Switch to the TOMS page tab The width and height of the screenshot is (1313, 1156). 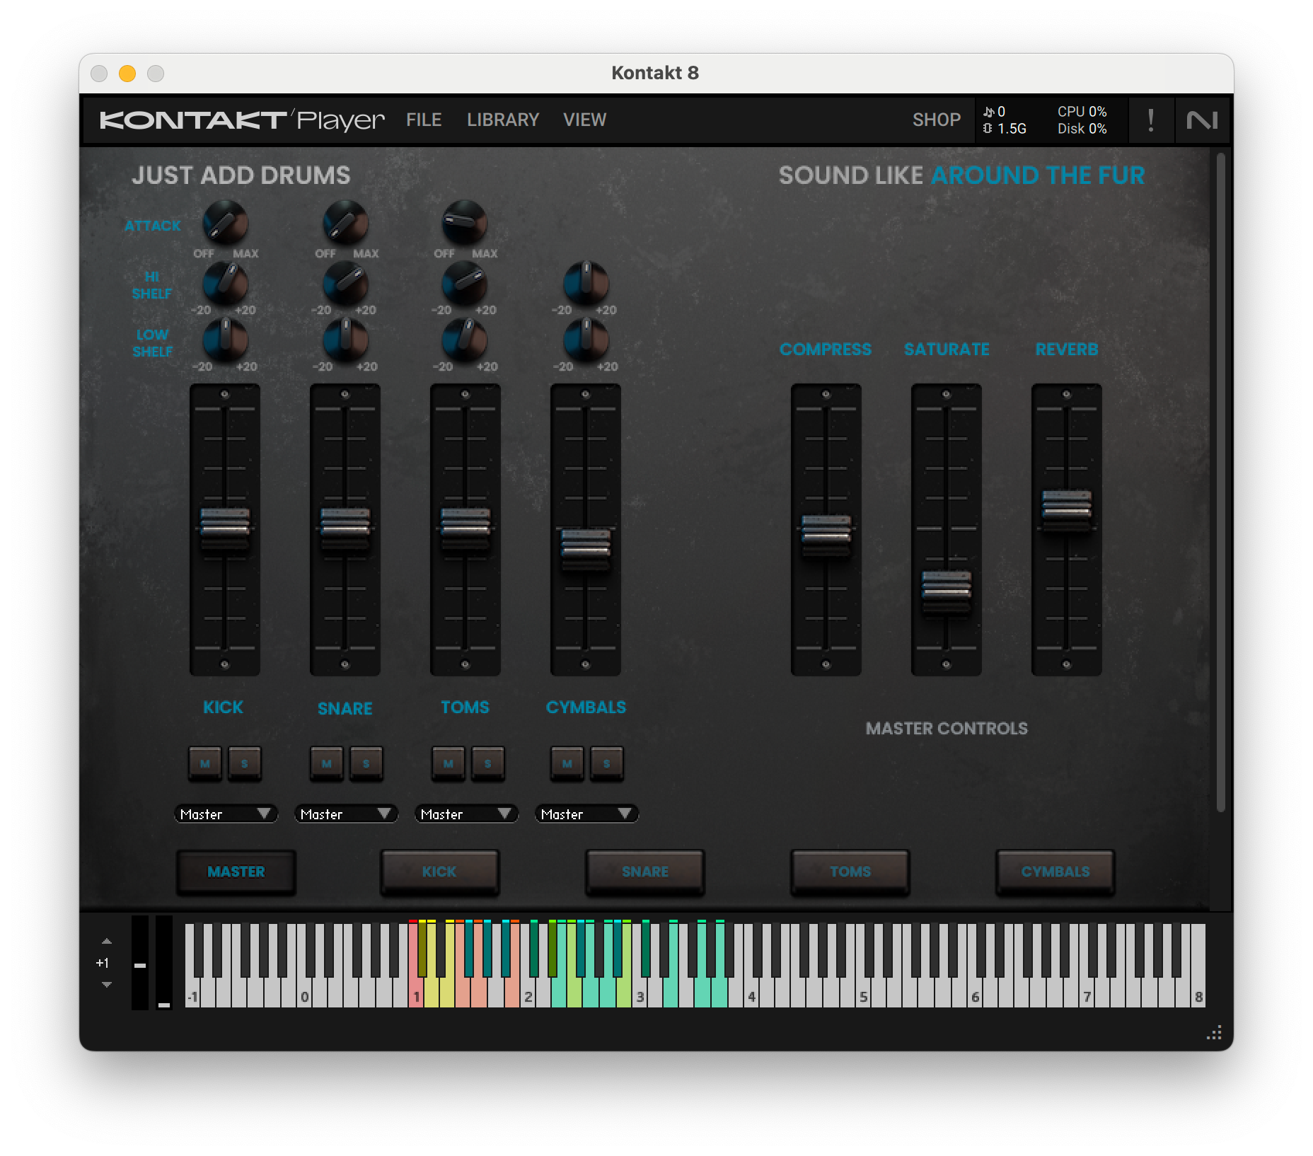click(x=850, y=872)
